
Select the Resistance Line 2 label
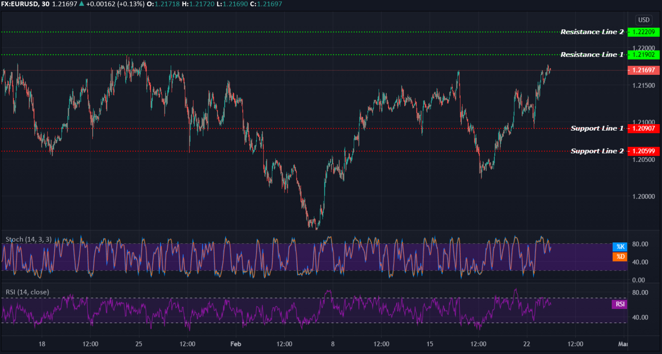tap(592, 32)
